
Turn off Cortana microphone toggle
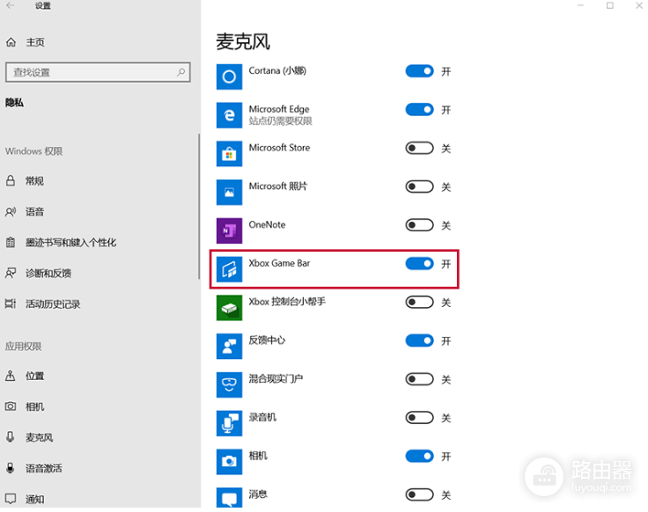click(x=419, y=71)
